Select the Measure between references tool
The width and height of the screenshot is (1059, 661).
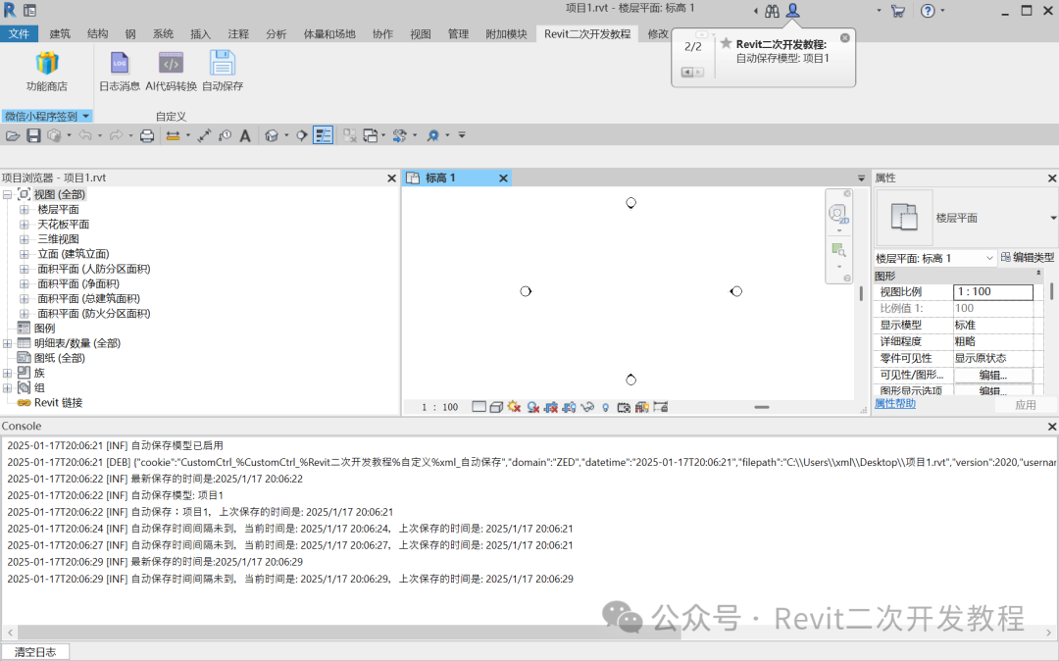coord(173,135)
